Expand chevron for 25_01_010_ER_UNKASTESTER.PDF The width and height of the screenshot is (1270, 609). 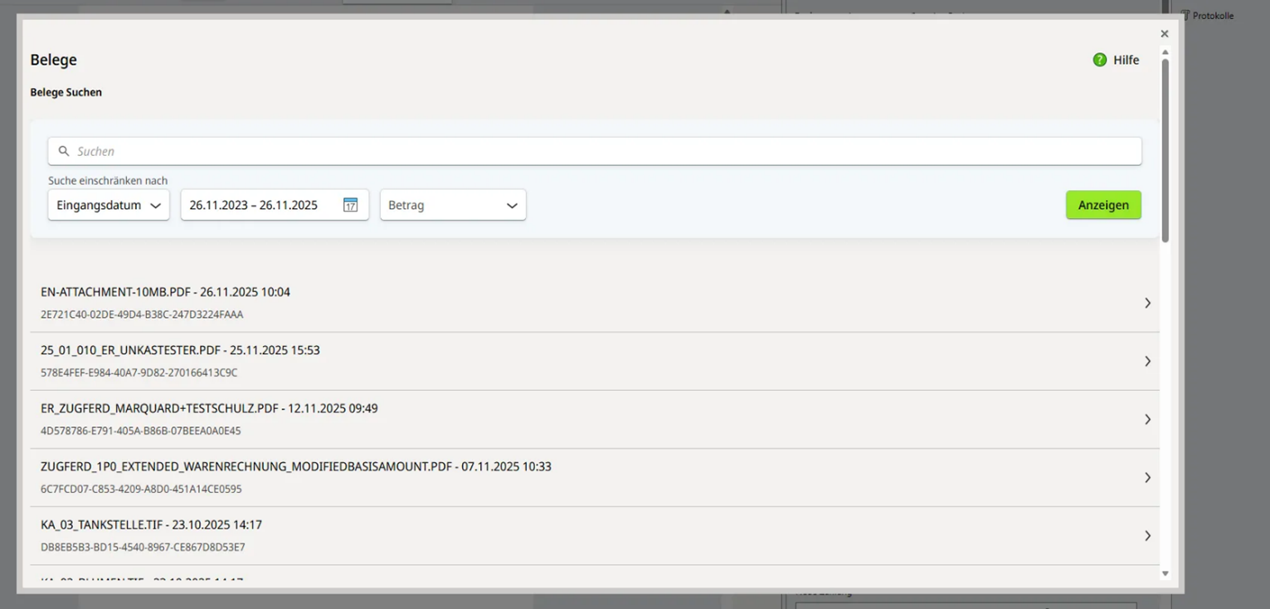[x=1147, y=361]
